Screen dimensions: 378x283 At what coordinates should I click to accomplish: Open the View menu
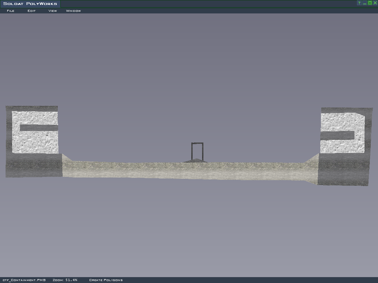point(52,11)
